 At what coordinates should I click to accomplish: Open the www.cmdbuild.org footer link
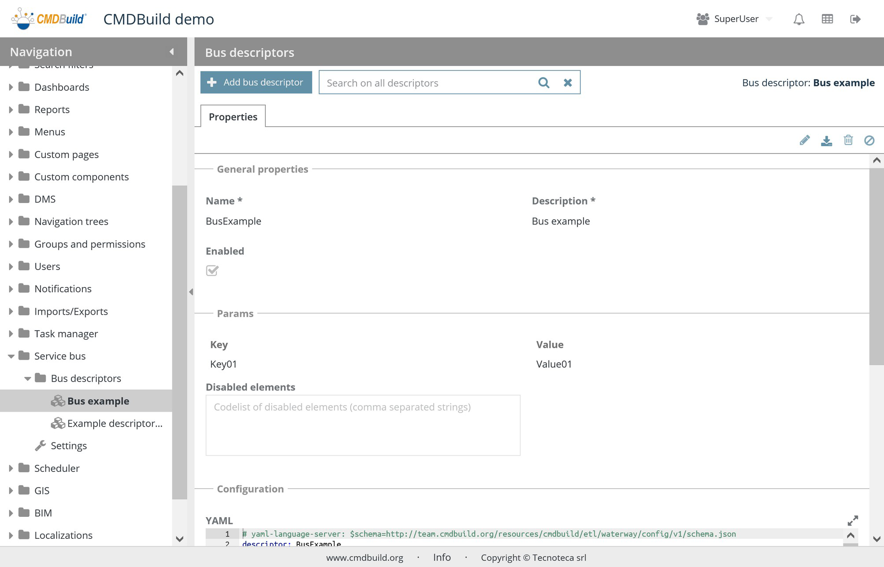[x=364, y=558]
